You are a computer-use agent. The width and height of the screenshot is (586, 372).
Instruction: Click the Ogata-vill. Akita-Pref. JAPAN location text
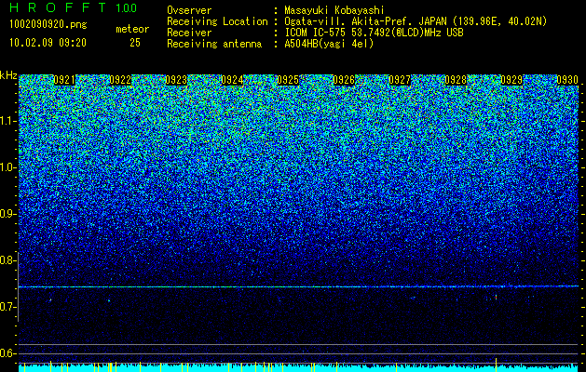[x=416, y=21]
